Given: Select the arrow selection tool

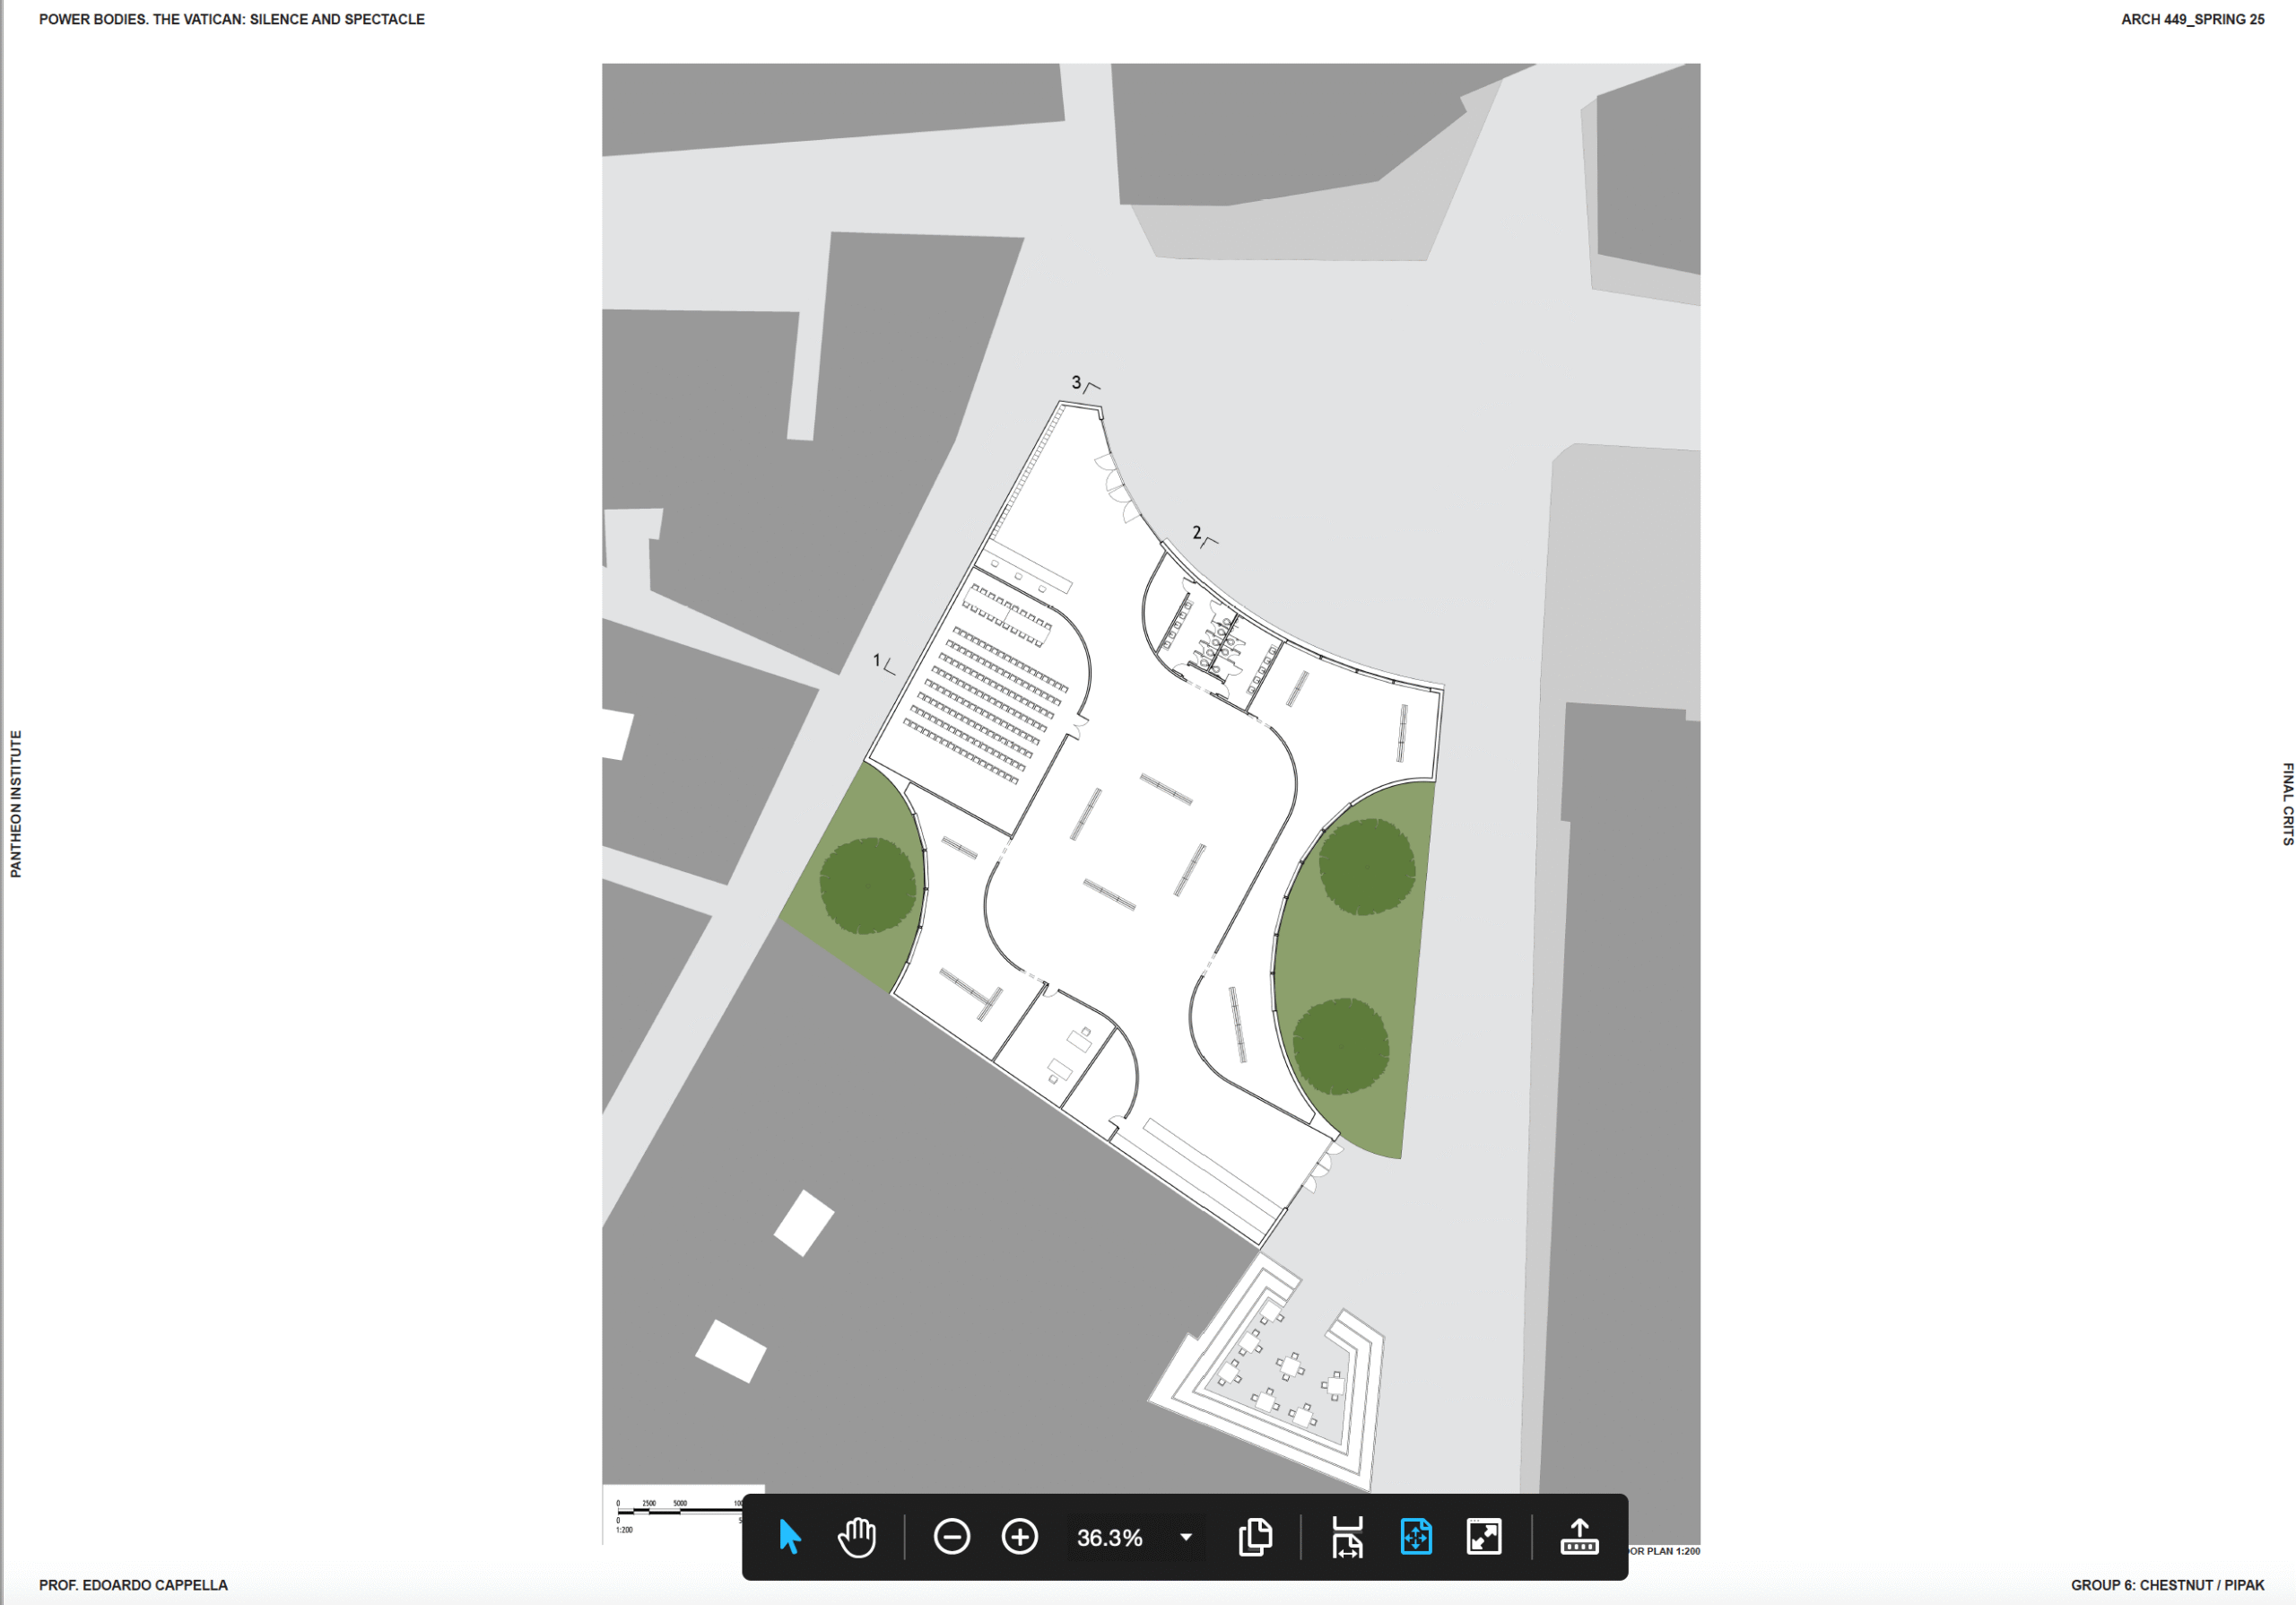Looking at the screenshot, I should (x=789, y=1537).
